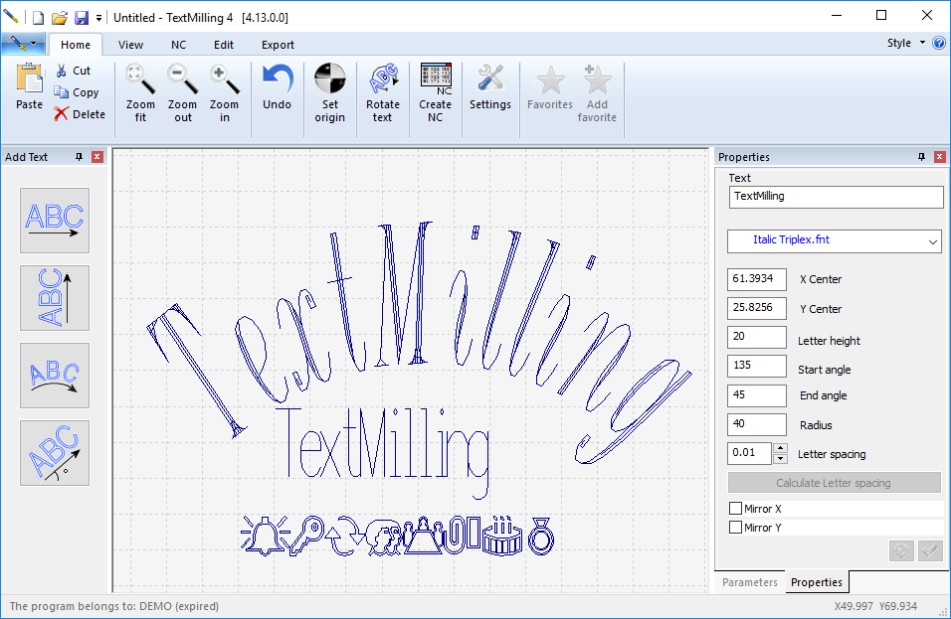Click Zoom fit magnifier
This screenshot has width=951, height=619.
(x=140, y=92)
